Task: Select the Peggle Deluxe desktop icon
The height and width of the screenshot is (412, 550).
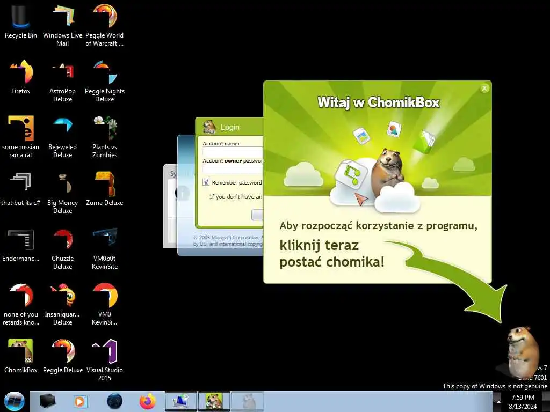Action: point(62,356)
